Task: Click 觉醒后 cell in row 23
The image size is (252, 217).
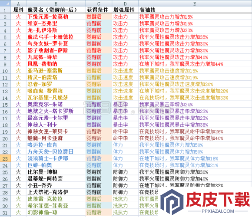Action: 99,158
